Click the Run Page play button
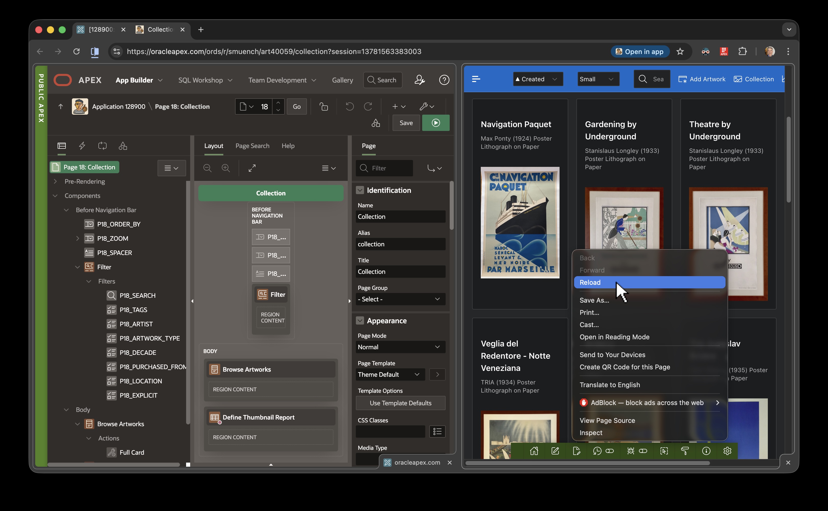This screenshot has width=828, height=511. (436, 123)
